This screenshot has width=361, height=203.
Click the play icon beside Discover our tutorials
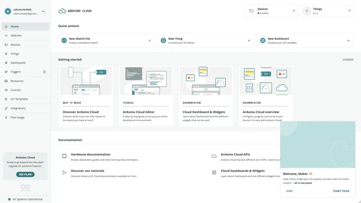pyautogui.click(x=64, y=173)
